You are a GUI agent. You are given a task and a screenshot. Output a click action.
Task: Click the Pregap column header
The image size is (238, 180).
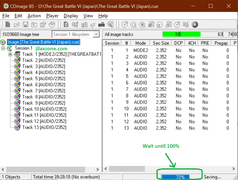[221, 43]
